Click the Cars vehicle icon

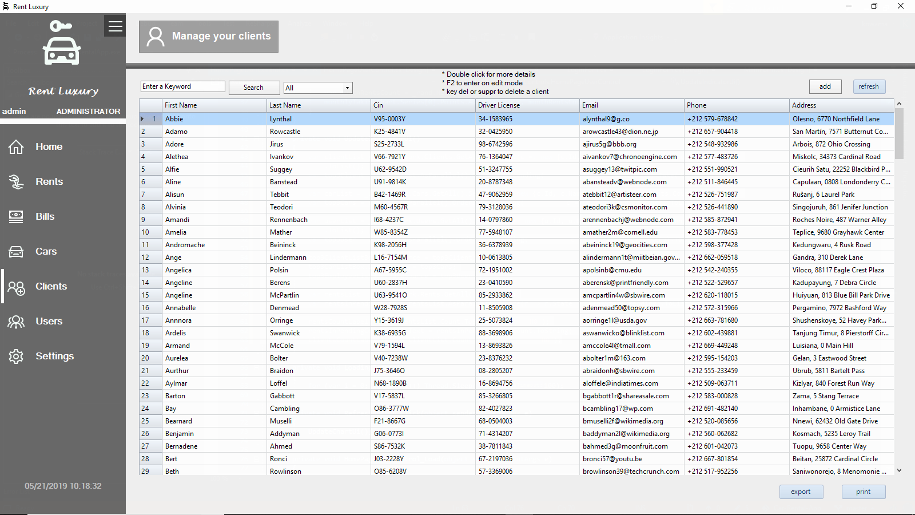[x=16, y=252]
